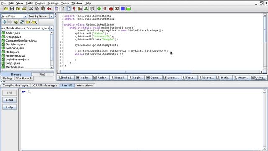Click the Clear button

9,100
